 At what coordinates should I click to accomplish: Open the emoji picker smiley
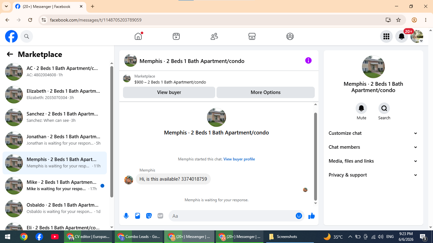(x=299, y=216)
